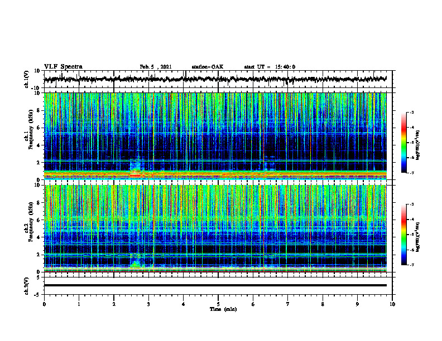The width and height of the screenshot is (442, 341).
Task: Click time axis tick label "4"
Action: point(184,304)
